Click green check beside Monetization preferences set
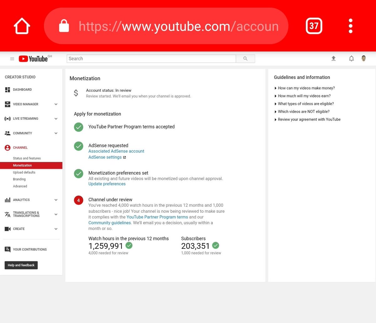This screenshot has height=323, width=376. tap(79, 174)
